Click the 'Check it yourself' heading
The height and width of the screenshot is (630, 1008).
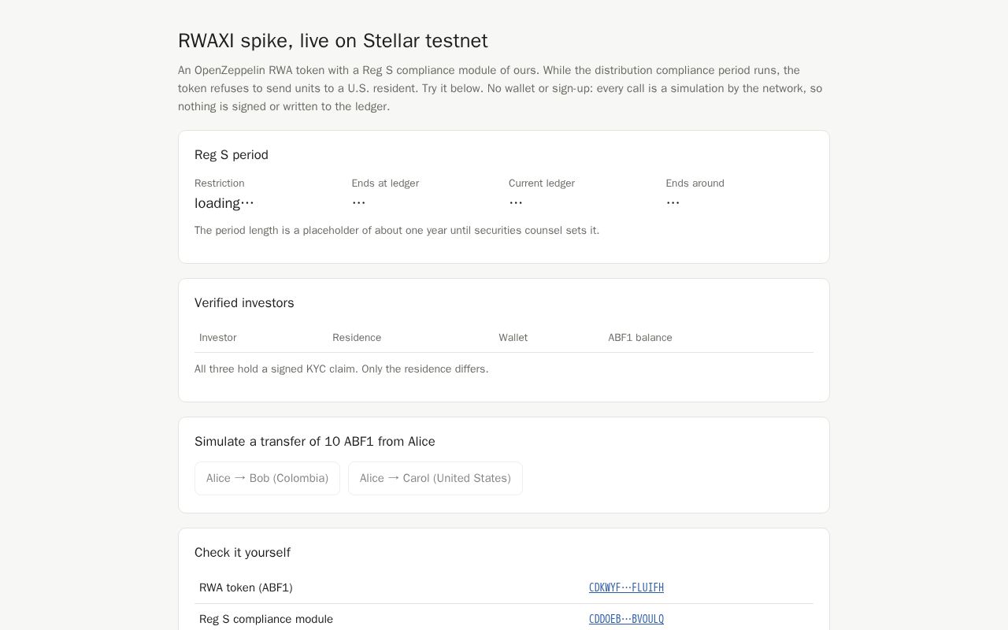(243, 553)
